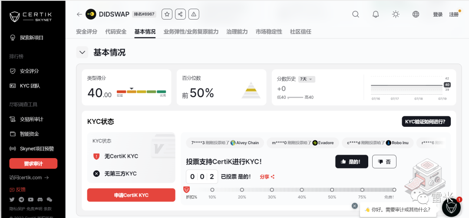Click the X icon next to 无第三方KYC

coord(96,173)
